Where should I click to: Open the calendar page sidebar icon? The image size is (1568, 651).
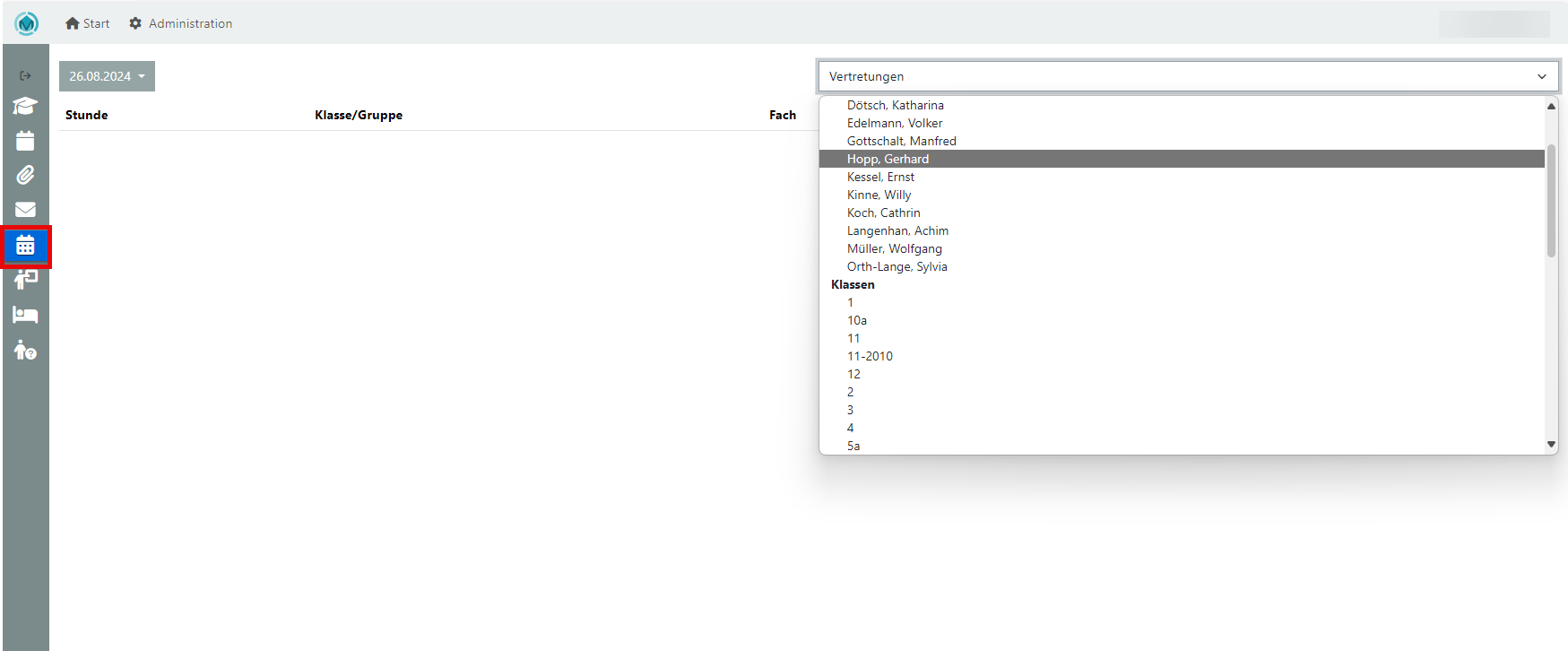click(25, 141)
